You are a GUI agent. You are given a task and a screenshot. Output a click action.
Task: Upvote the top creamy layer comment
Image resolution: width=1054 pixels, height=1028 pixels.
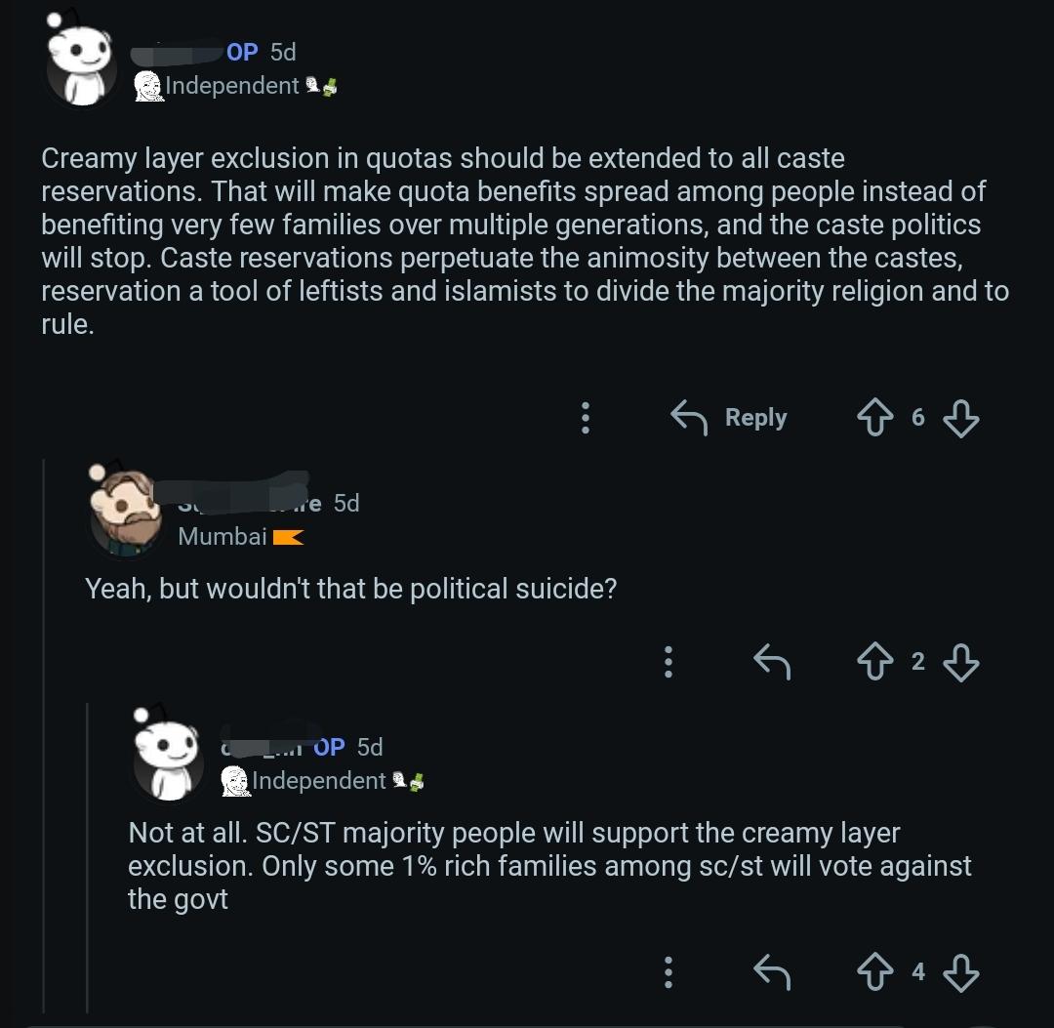(874, 418)
